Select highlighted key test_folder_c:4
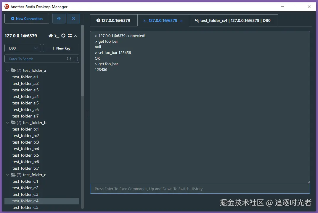 (42, 201)
